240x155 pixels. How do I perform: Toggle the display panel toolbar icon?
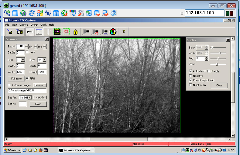[39, 32]
